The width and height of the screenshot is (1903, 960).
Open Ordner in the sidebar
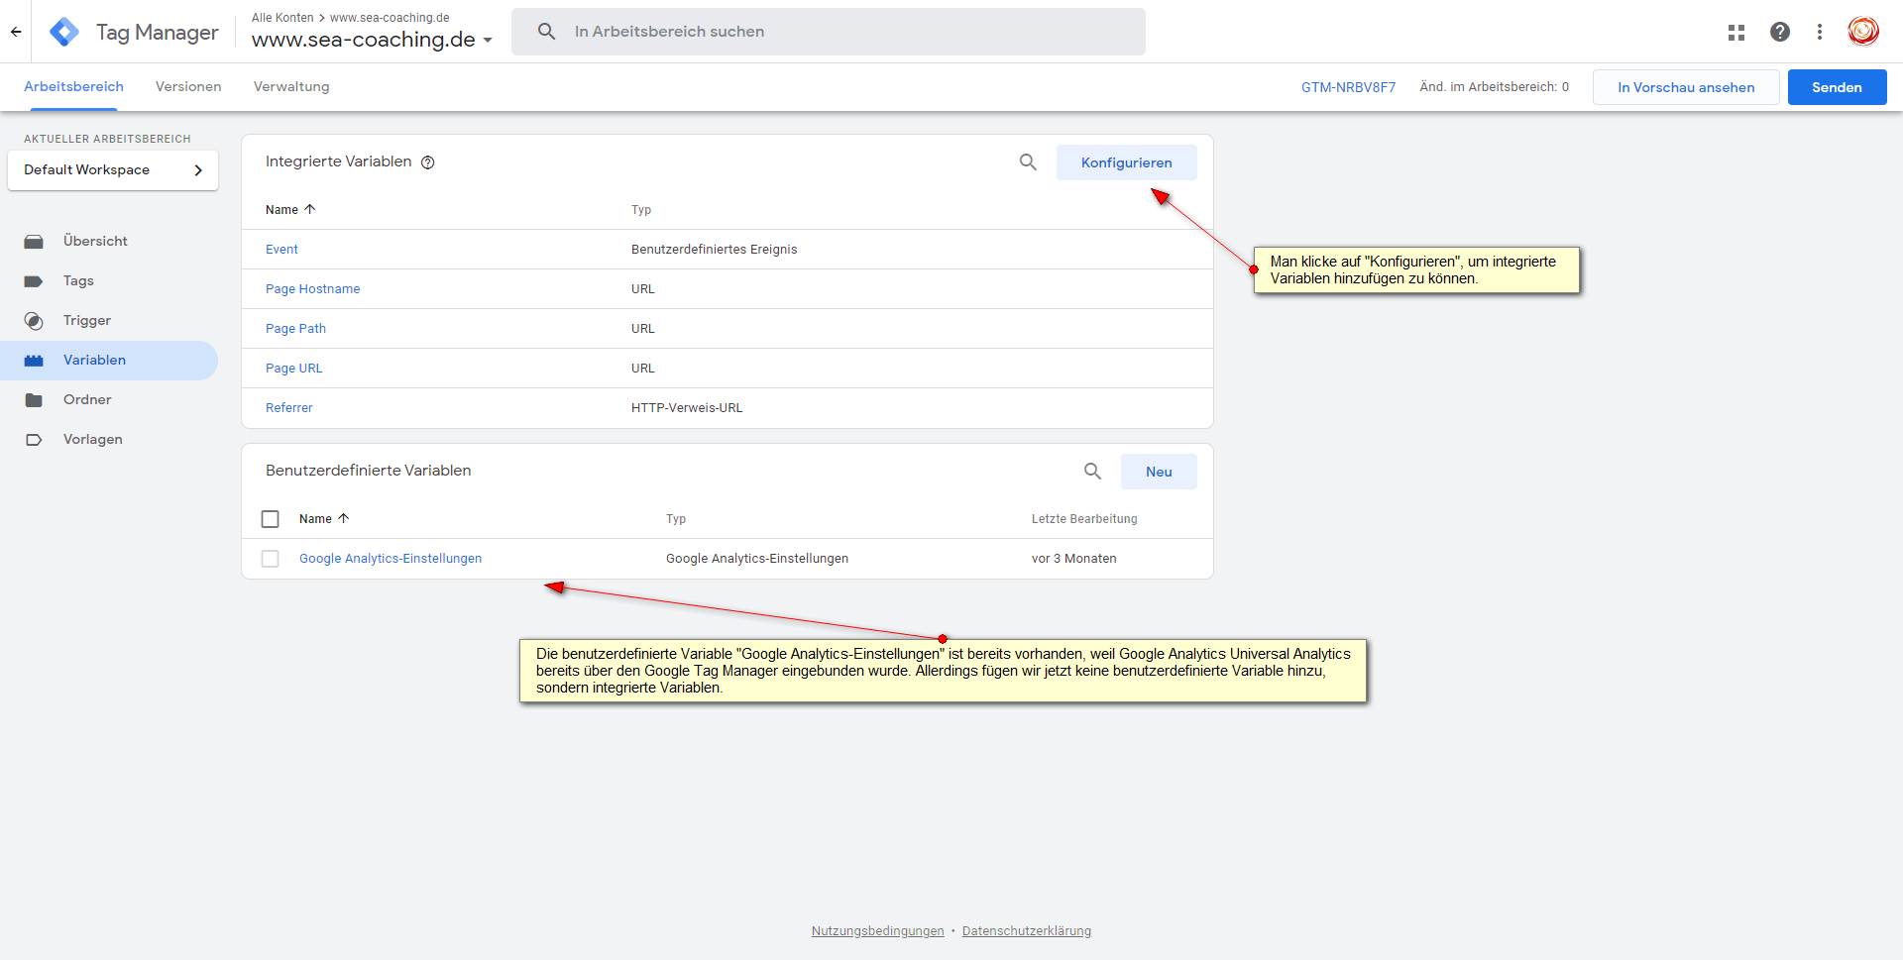coord(87,400)
